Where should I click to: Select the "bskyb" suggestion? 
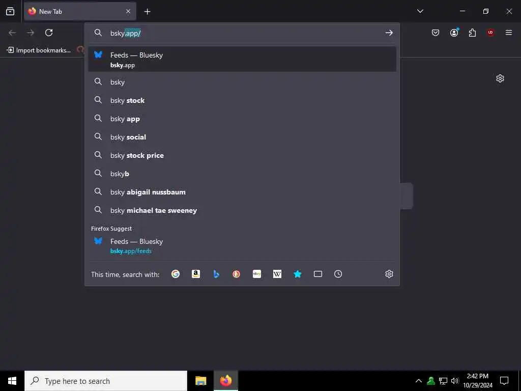click(242, 174)
